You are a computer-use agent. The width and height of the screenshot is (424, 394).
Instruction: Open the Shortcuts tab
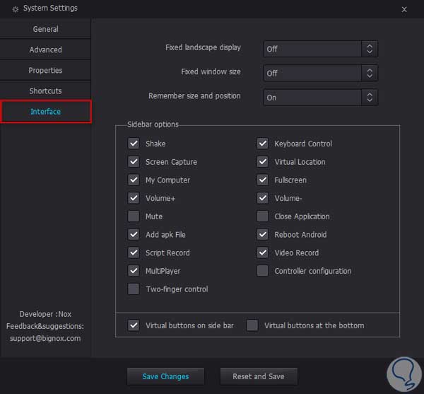tap(46, 91)
